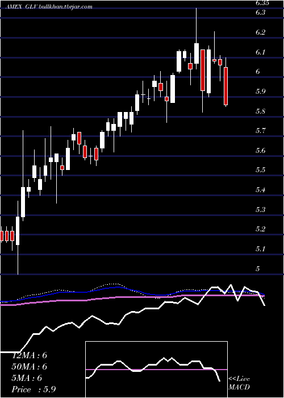Click the 5.5 price axis label

point(260,170)
